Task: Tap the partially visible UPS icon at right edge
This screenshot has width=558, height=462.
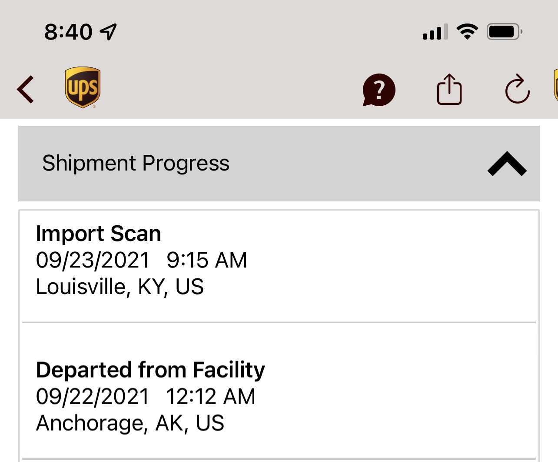Action: click(x=556, y=85)
